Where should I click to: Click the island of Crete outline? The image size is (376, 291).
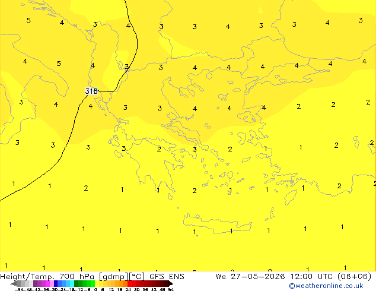[218, 223]
